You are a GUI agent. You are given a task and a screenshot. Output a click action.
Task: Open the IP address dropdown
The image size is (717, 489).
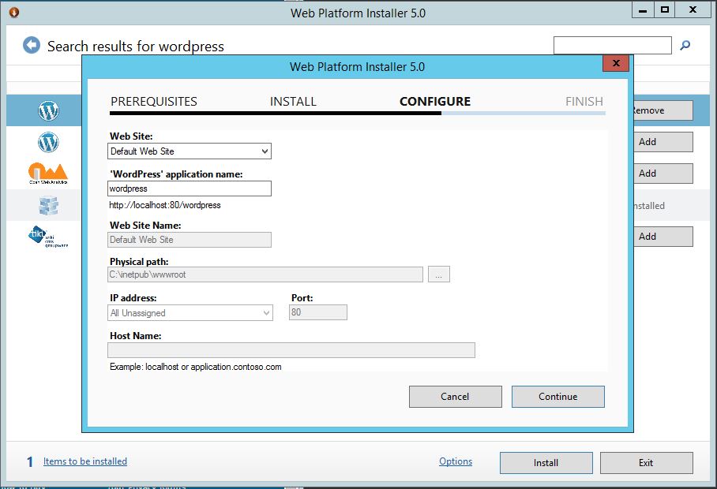pos(265,312)
